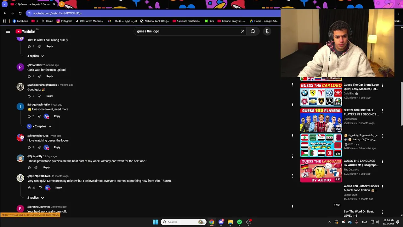Expand the "4 replies" thread
The image size is (403, 227).
point(35,56)
